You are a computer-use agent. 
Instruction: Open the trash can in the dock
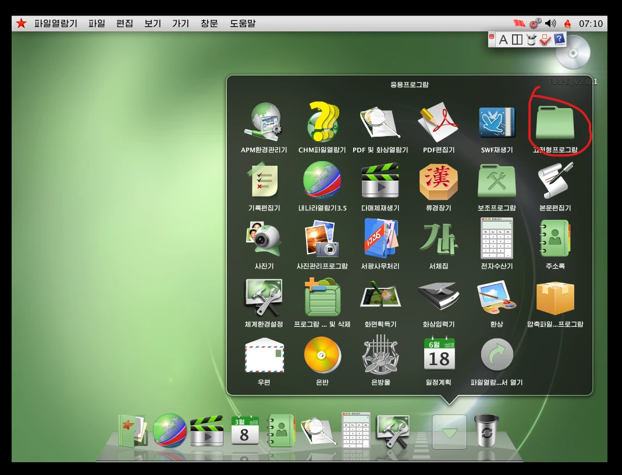pyautogui.click(x=486, y=431)
